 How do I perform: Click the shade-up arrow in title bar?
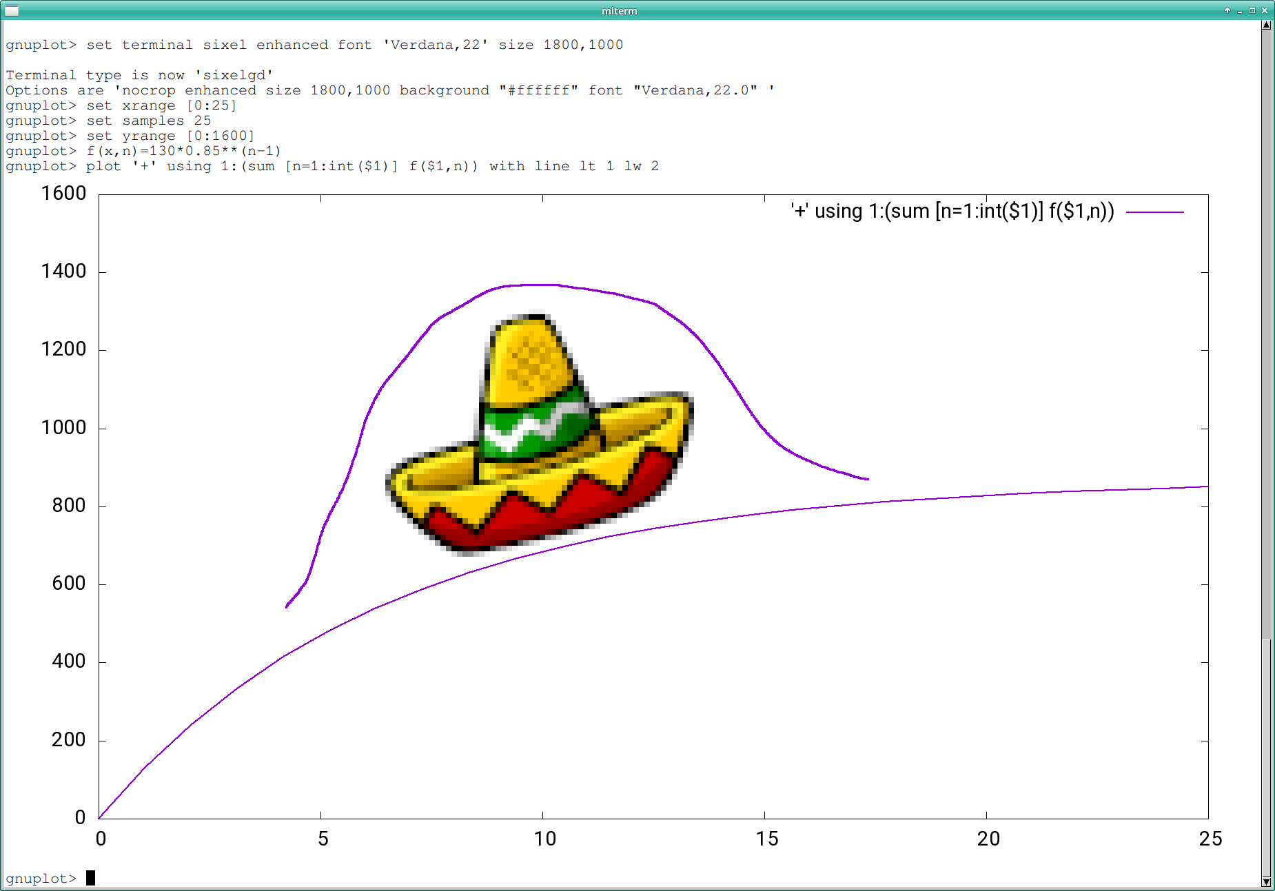pyautogui.click(x=1227, y=10)
